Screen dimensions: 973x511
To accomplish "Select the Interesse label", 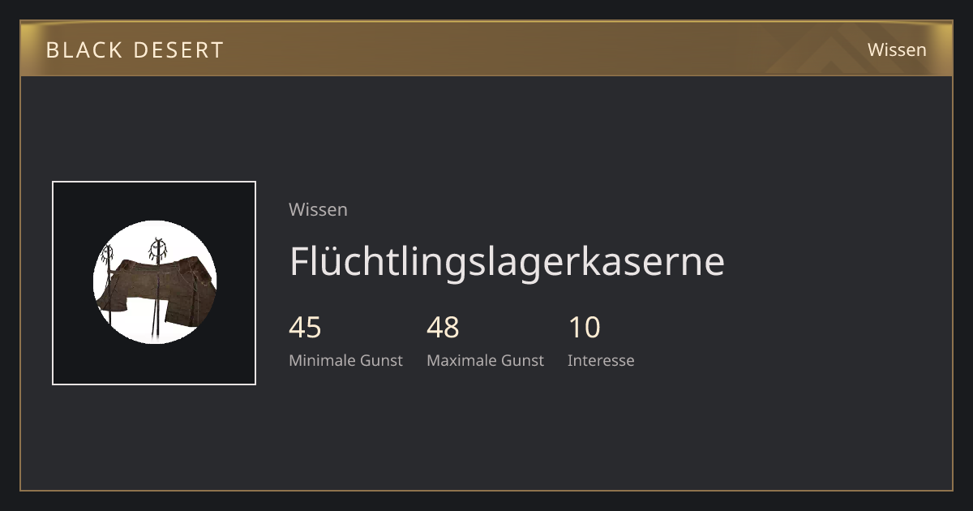I will (601, 360).
